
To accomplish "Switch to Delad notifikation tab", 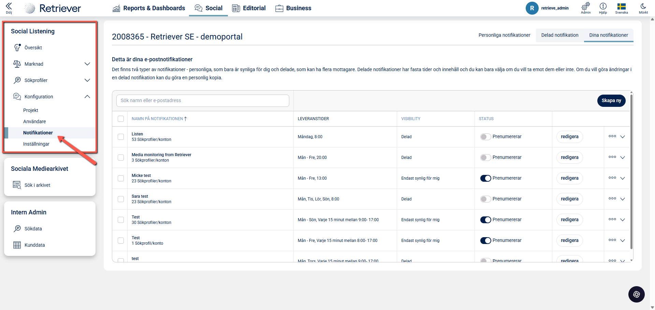I will click(559, 35).
